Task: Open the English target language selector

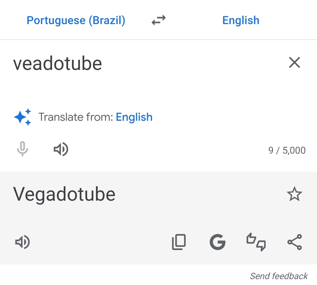Action: pos(241,20)
